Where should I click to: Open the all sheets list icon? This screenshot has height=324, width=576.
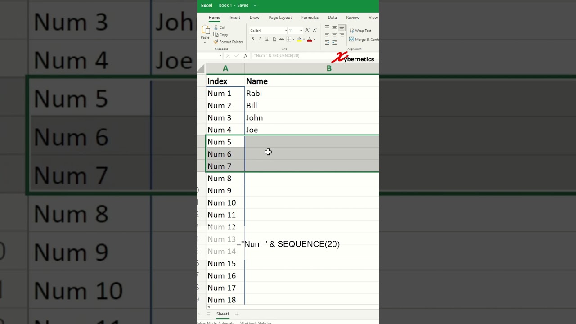(x=208, y=314)
